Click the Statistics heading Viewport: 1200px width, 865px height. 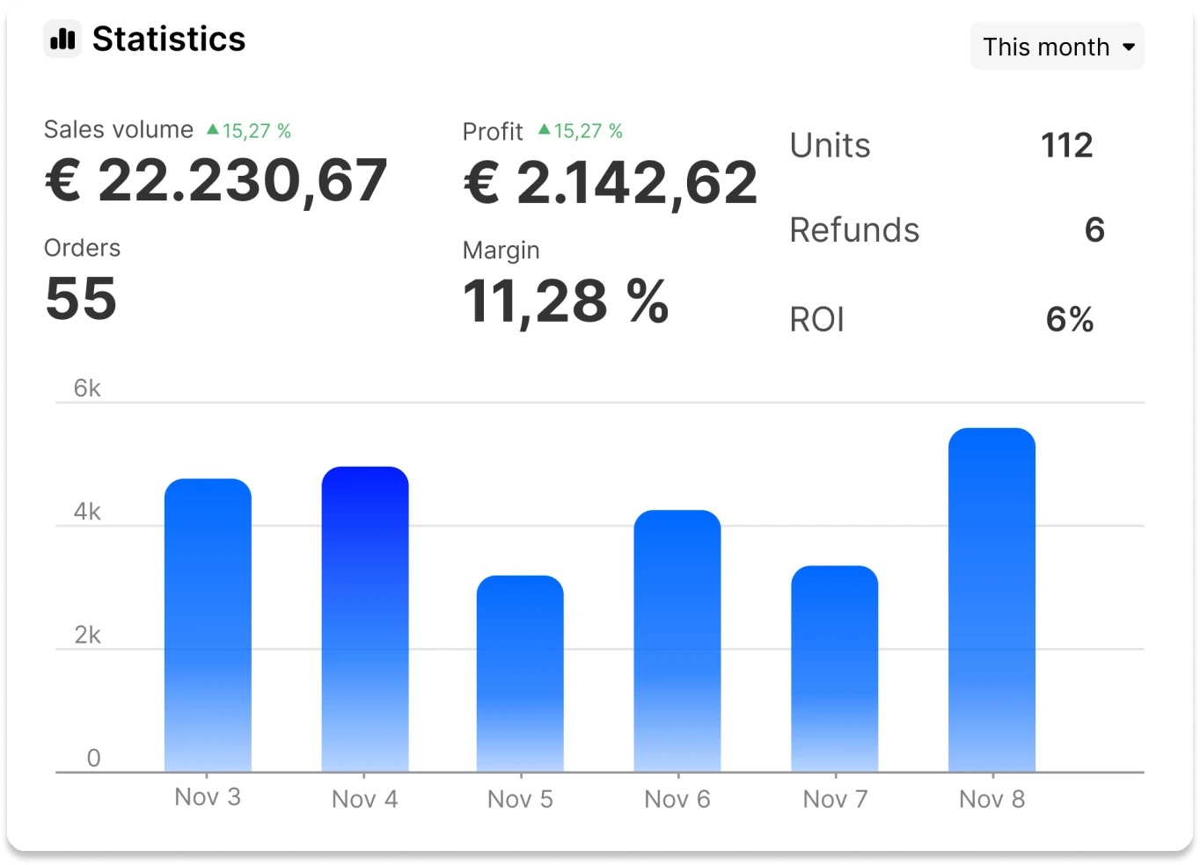coord(169,39)
